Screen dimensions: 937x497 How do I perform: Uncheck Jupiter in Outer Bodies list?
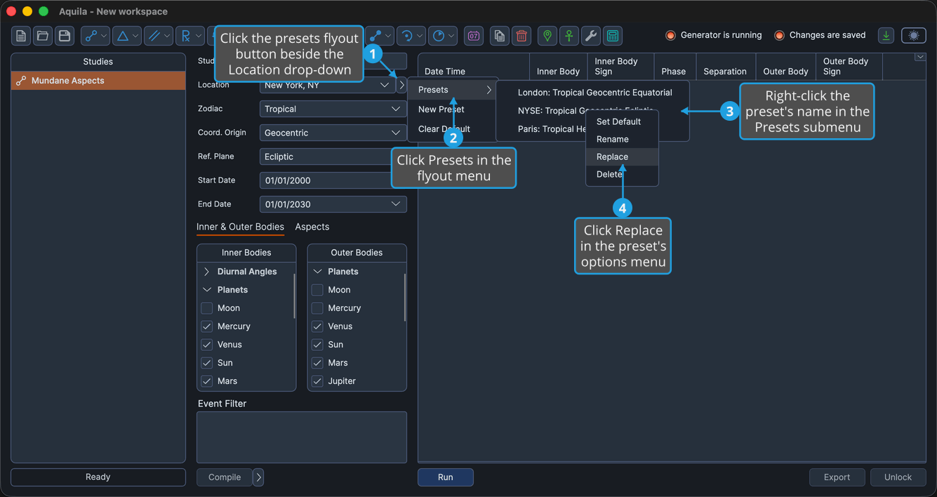tap(317, 381)
